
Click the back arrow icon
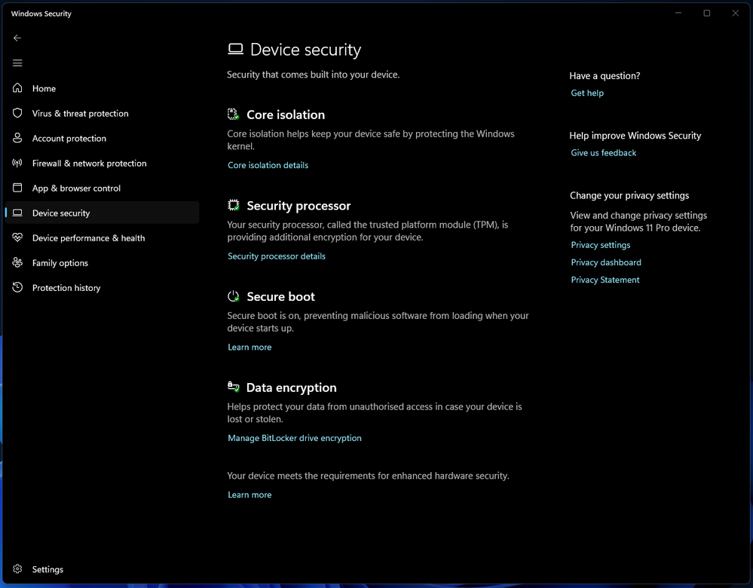(17, 38)
